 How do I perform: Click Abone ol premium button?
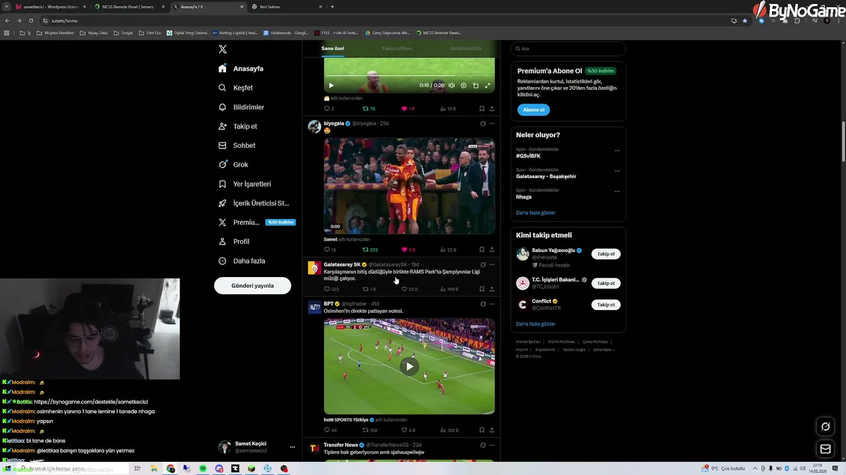533,110
